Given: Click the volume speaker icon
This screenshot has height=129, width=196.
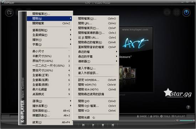Looking at the screenshot, I should (177, 120).
